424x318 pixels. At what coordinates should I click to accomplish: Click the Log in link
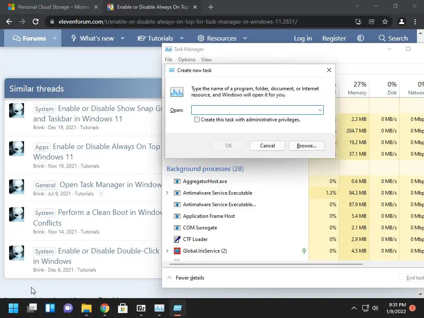pos(303,39)
